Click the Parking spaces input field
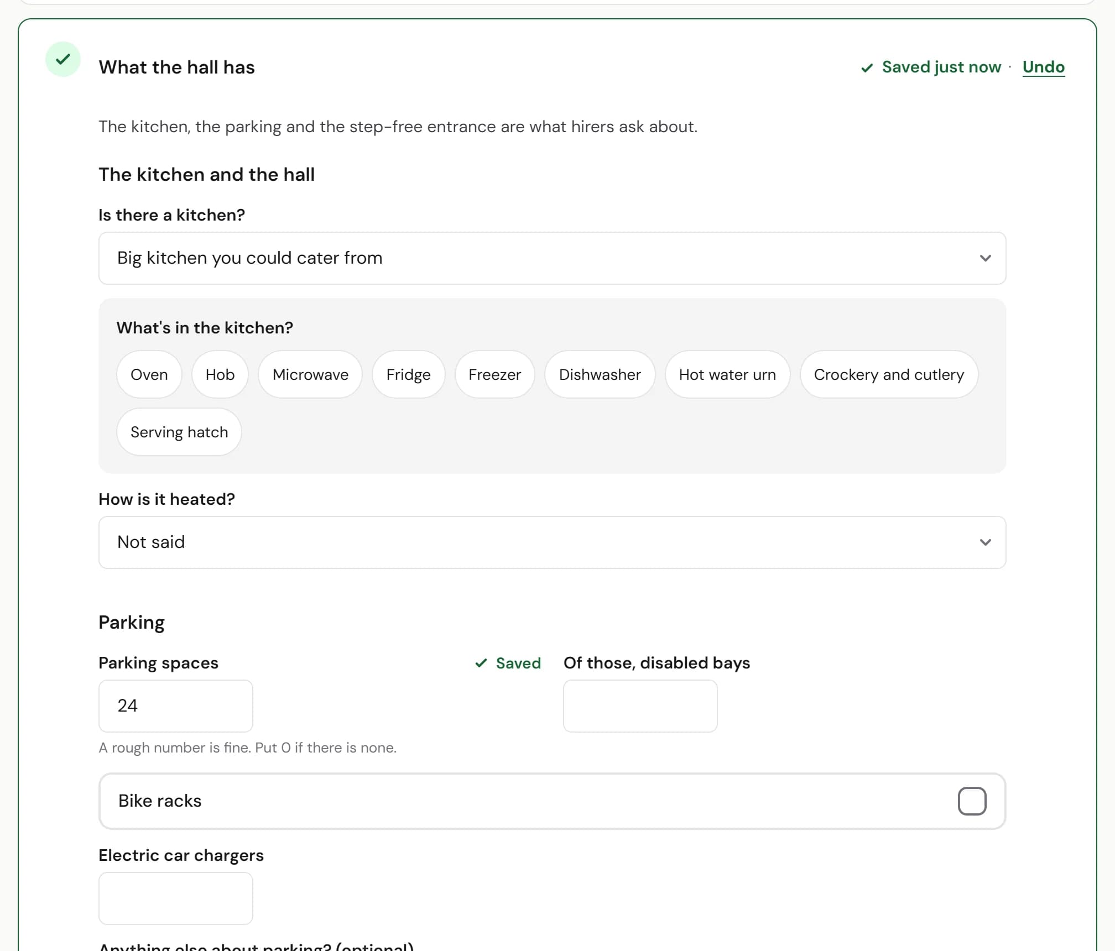The image size is (1115, 951). click(x=176, y=706)
